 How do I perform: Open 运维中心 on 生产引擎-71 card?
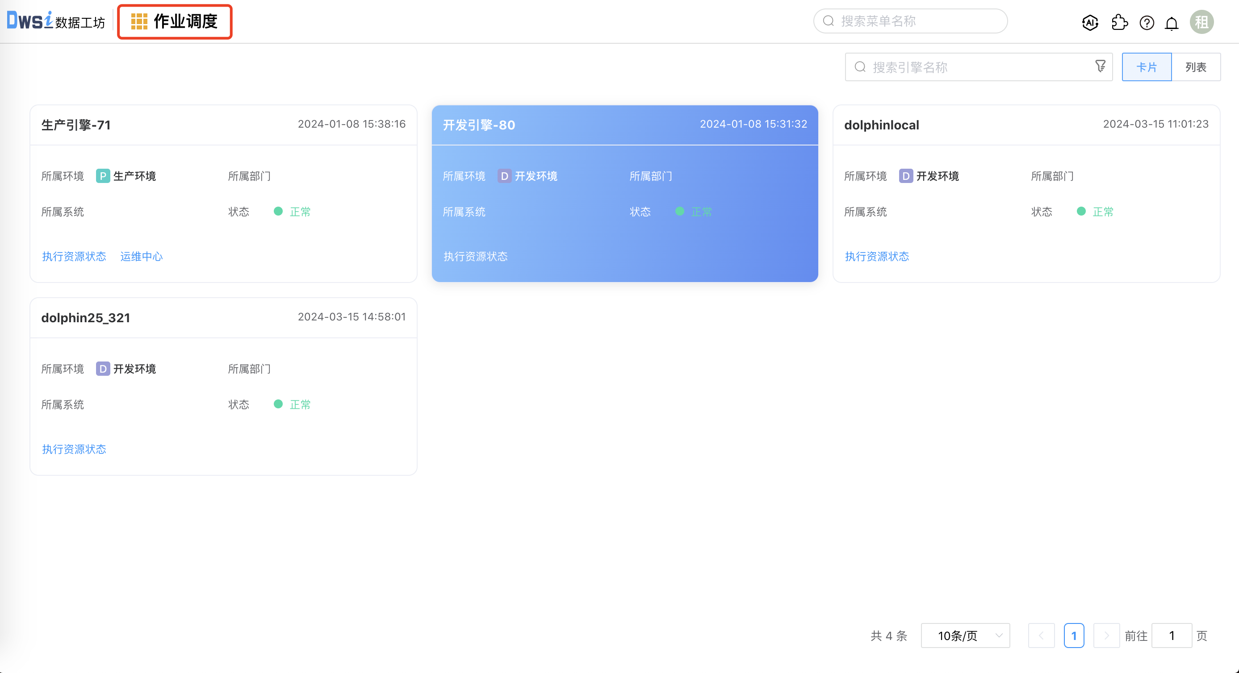click(141, 256)
